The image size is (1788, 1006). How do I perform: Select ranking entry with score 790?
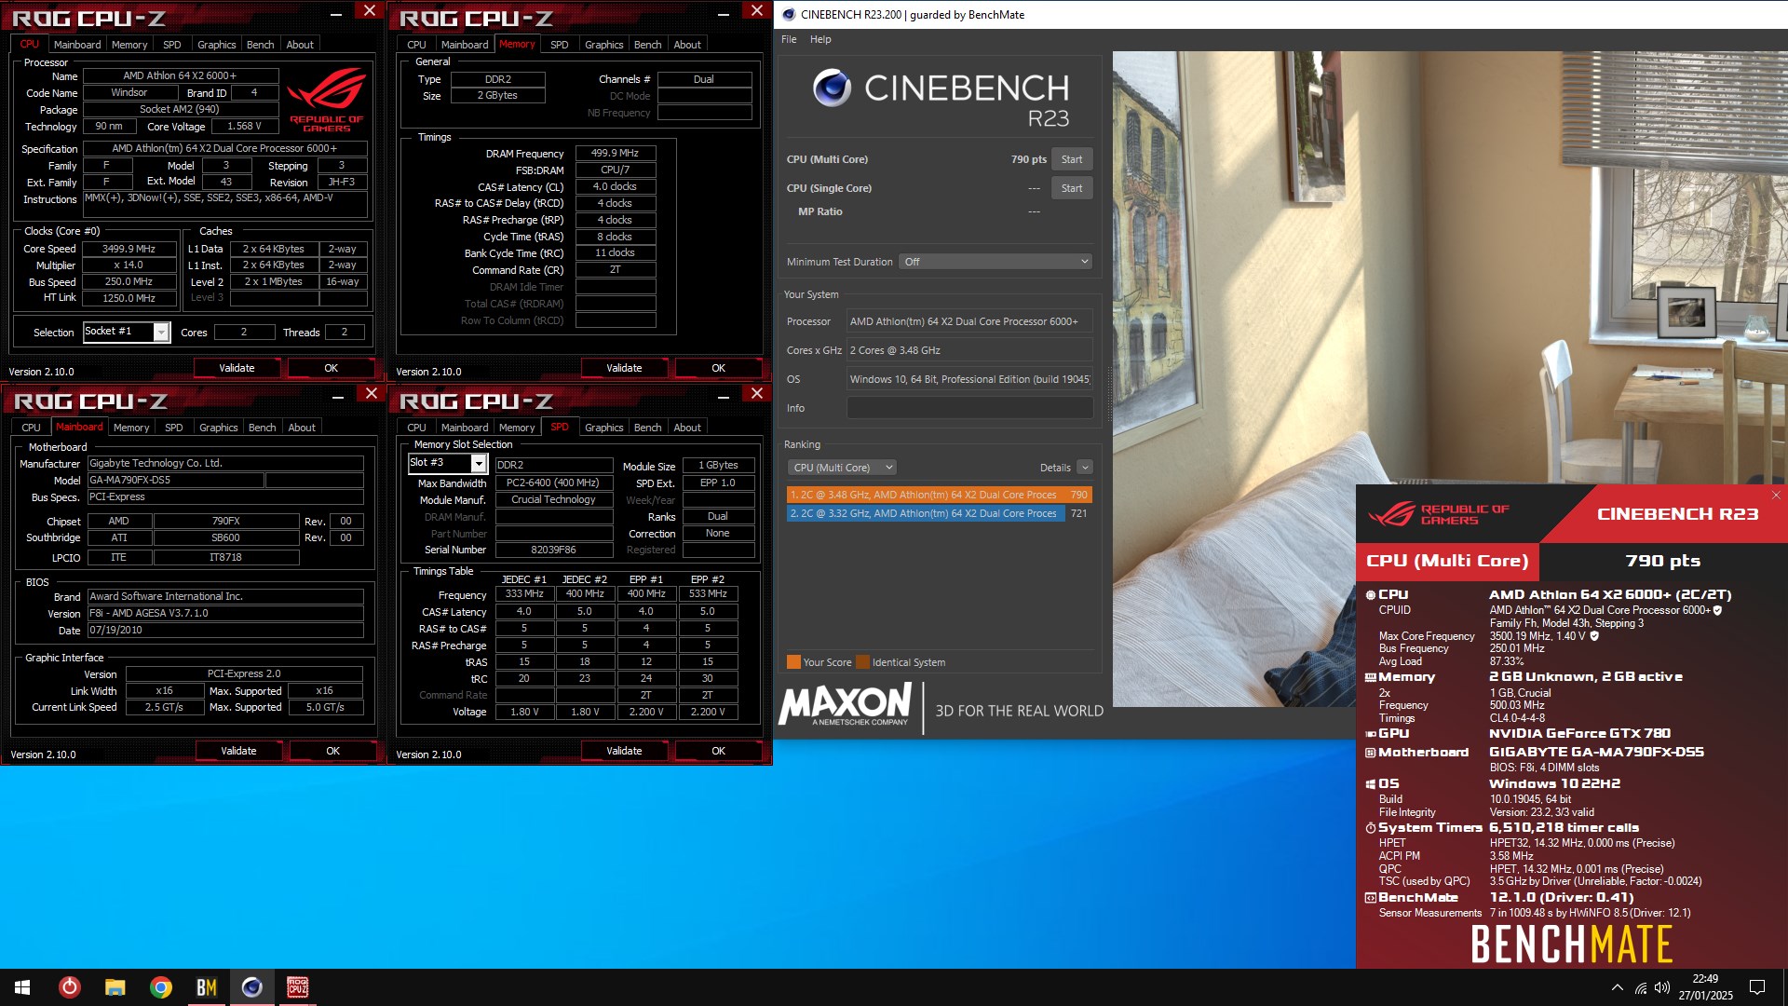[x=939, y=495]
